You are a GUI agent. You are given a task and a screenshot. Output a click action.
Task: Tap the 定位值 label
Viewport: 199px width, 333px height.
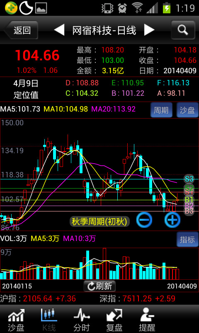tap(26, 95)
